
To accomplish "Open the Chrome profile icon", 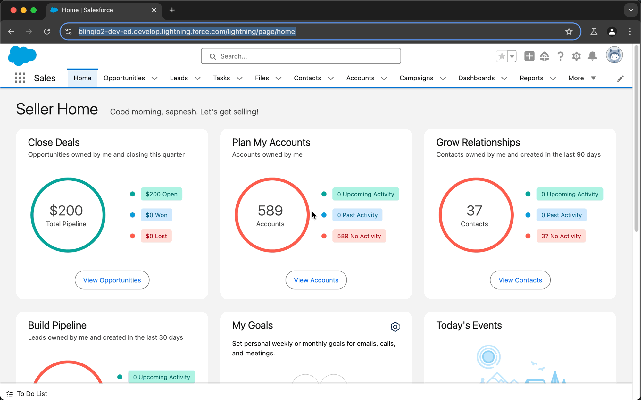I will pyautogui.click(x=612, y=31).
